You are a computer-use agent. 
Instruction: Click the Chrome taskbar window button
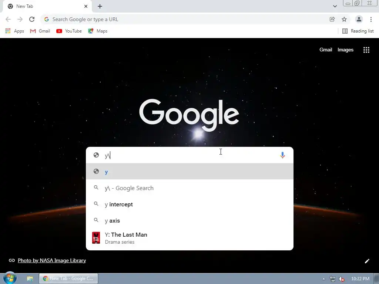click(68, 278)
